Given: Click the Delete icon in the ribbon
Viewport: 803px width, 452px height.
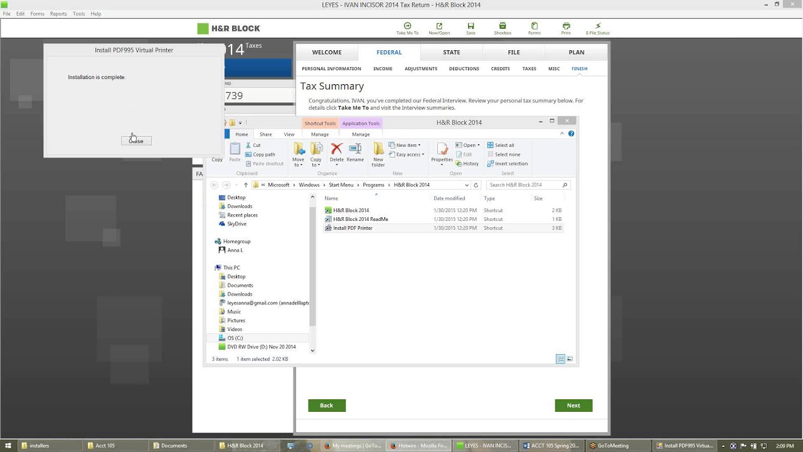Looking at the screenshot, I should [x=337, y=152].
